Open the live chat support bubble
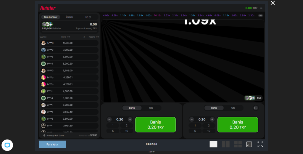The width and height of the screenshot is (303, 154). click(7, 145)
